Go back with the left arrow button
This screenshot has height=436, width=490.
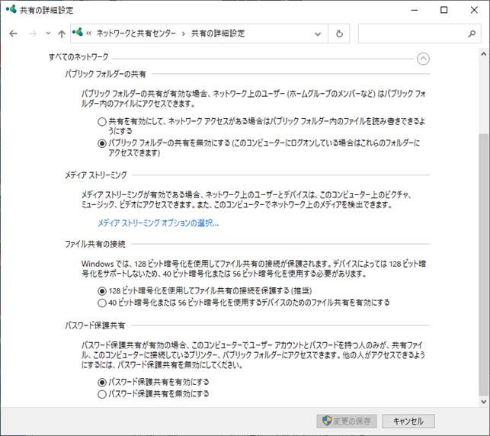pyautogui.click(x=13, y=34)
